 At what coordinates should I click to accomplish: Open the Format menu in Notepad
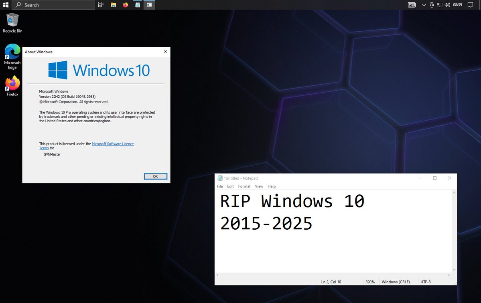coord(244,186)
